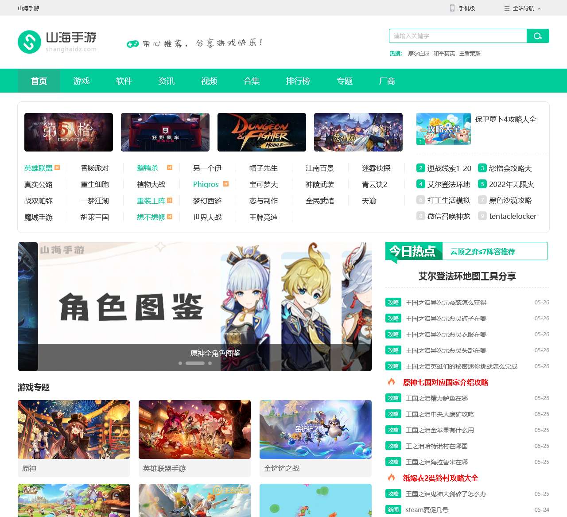Open the 云顶之弈s7阵容推荐 hot link

click(x=483, y=252)
